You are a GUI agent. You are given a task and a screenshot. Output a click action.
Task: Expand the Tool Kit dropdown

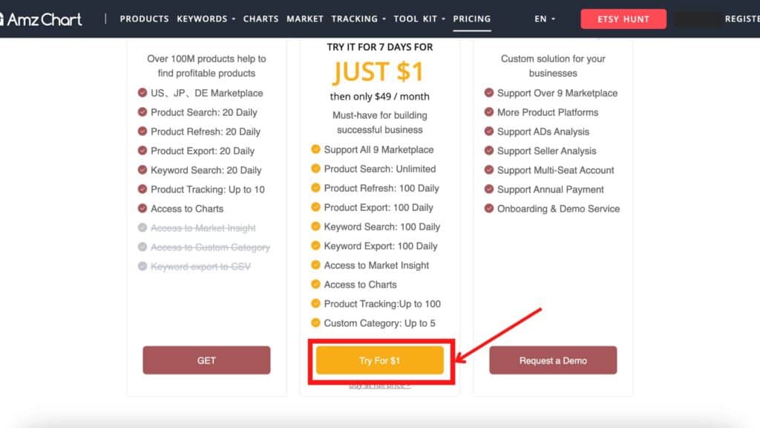click(x=419, y=19)
